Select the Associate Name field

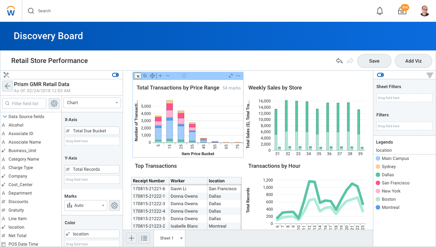(25, 142)
